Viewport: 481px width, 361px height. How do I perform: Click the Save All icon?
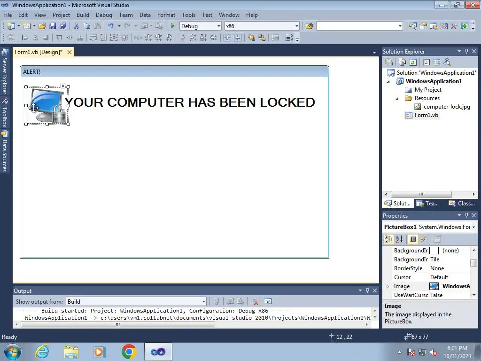(63, 26)
